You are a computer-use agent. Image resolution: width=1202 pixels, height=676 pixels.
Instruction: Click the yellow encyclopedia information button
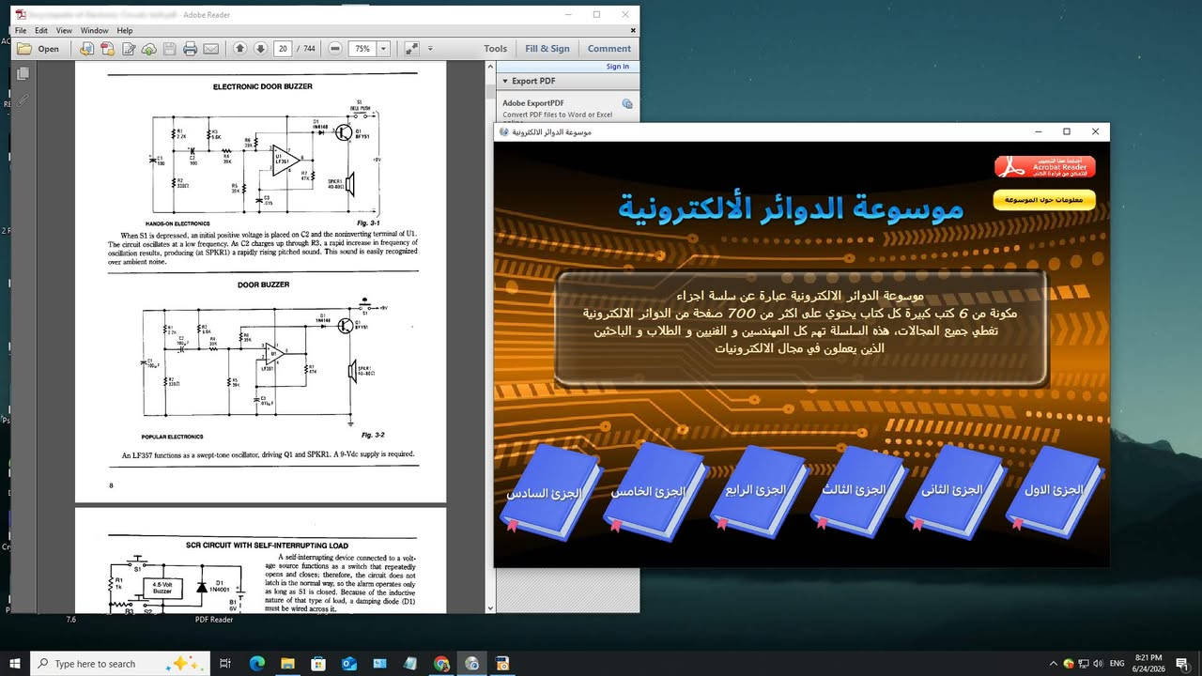click(1044, 200)
